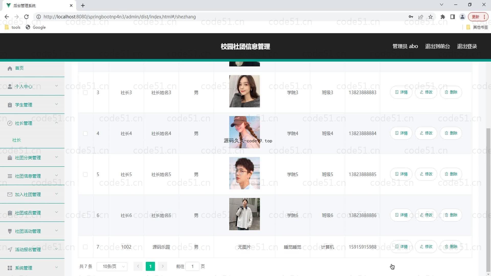The height and width of the screenshot is (276, 491).
Task: Click the briefcase icon for 社团分类管理
Action: [10, 158]
